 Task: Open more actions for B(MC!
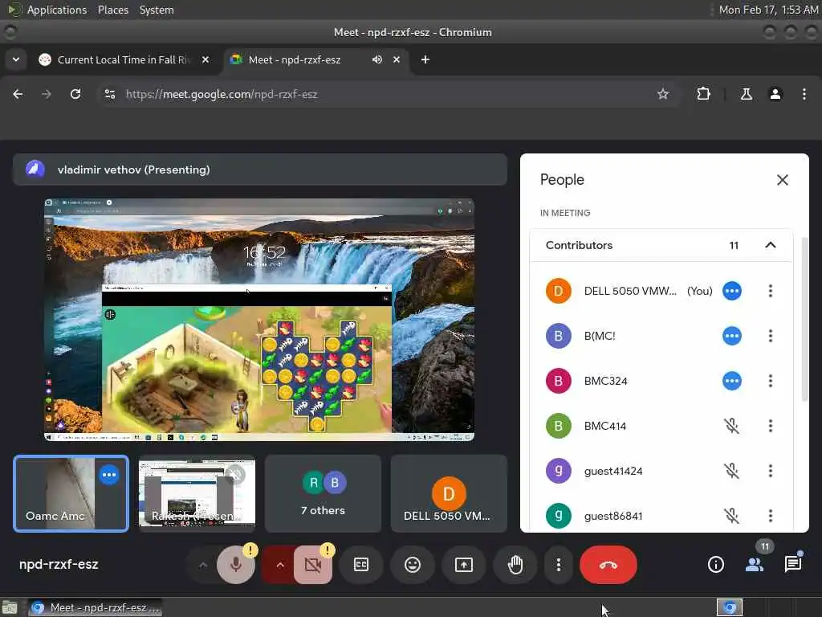(x=770, y=336)
